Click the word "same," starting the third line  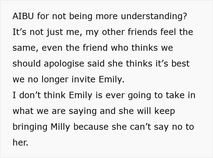tap(25, 48)
